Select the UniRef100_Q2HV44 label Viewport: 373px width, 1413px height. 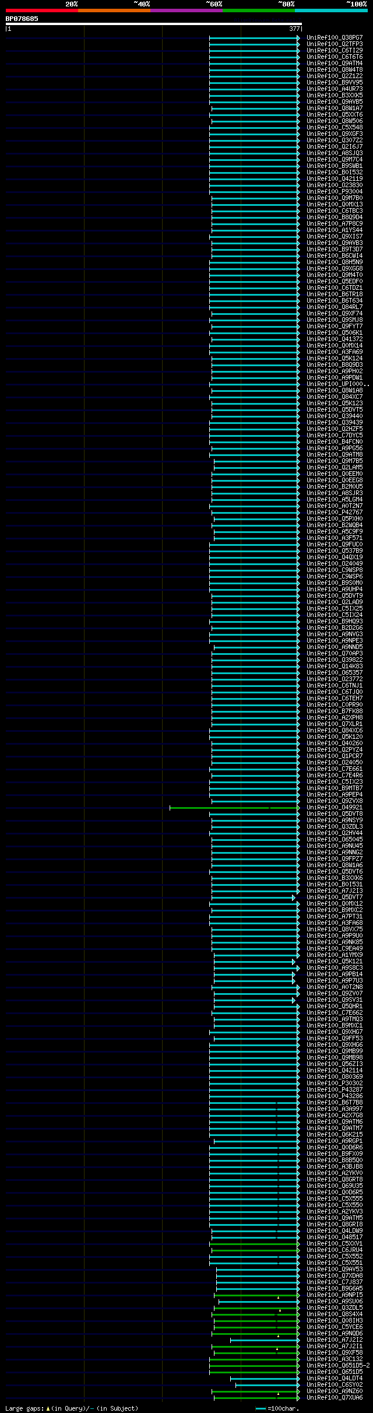click(335, 833)
